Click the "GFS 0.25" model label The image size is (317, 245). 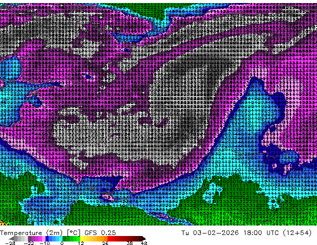100,233
